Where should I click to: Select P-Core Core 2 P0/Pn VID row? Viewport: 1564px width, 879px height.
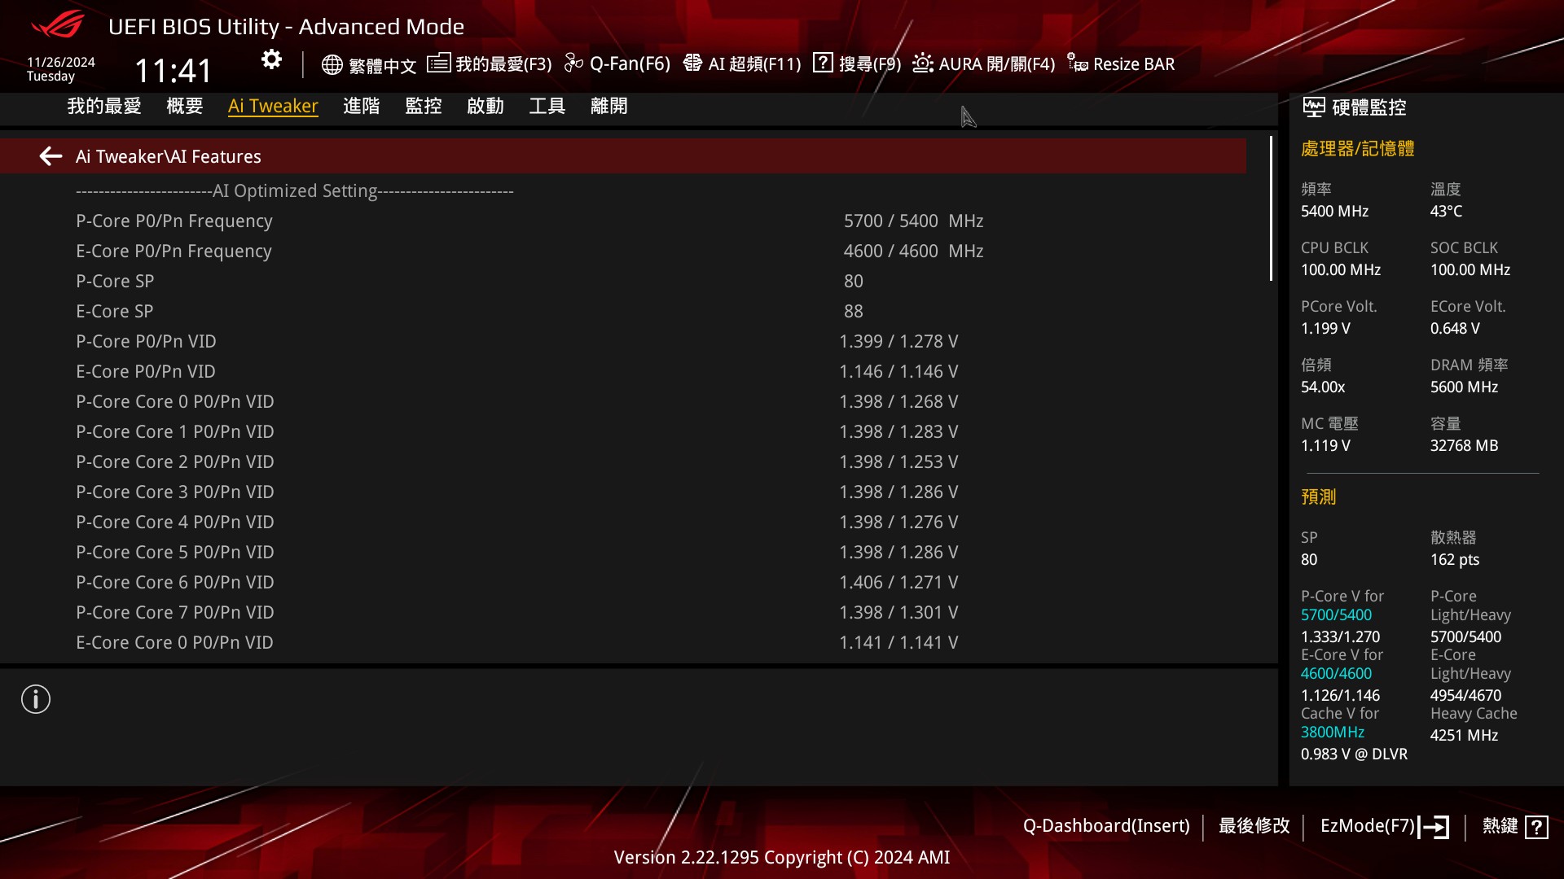click(x=622, y=461)
